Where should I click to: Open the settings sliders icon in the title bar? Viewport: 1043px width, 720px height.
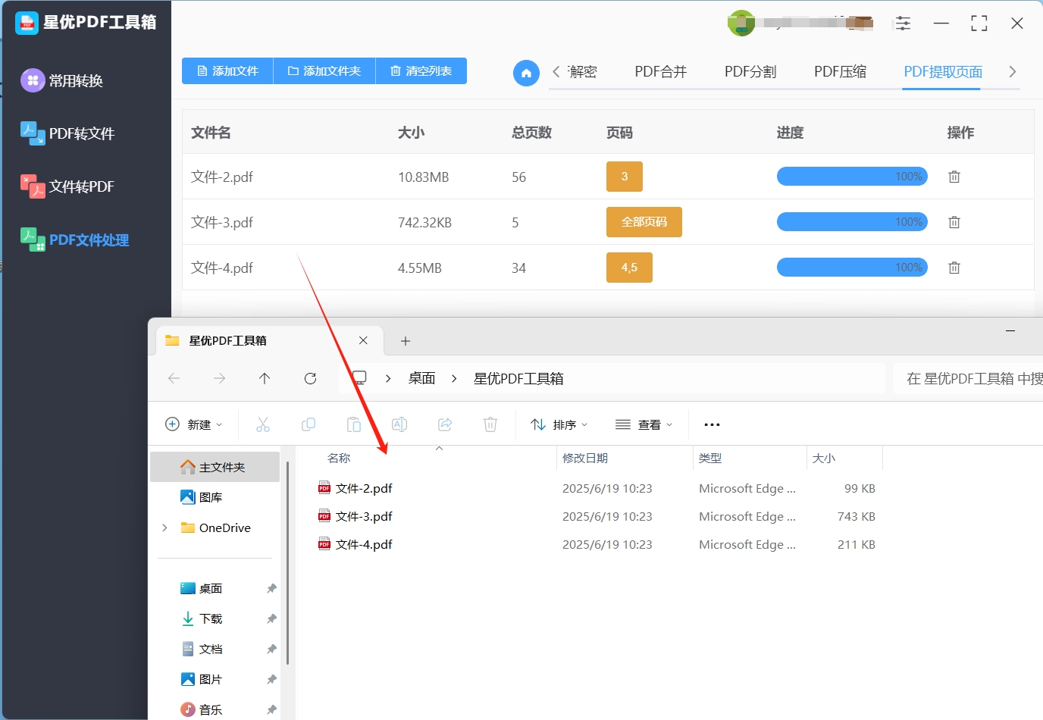(903, 23)
